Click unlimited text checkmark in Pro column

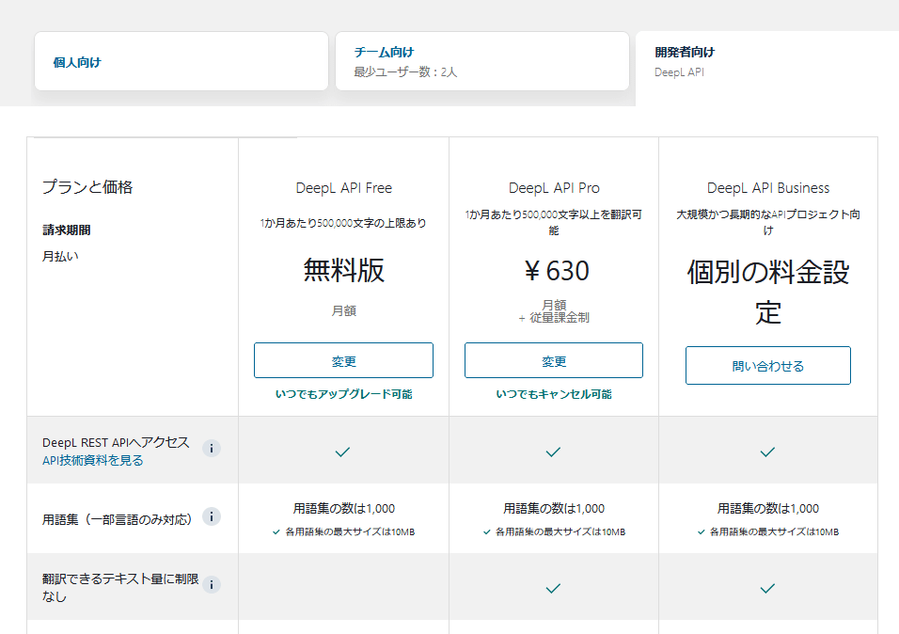coord(553,588)
